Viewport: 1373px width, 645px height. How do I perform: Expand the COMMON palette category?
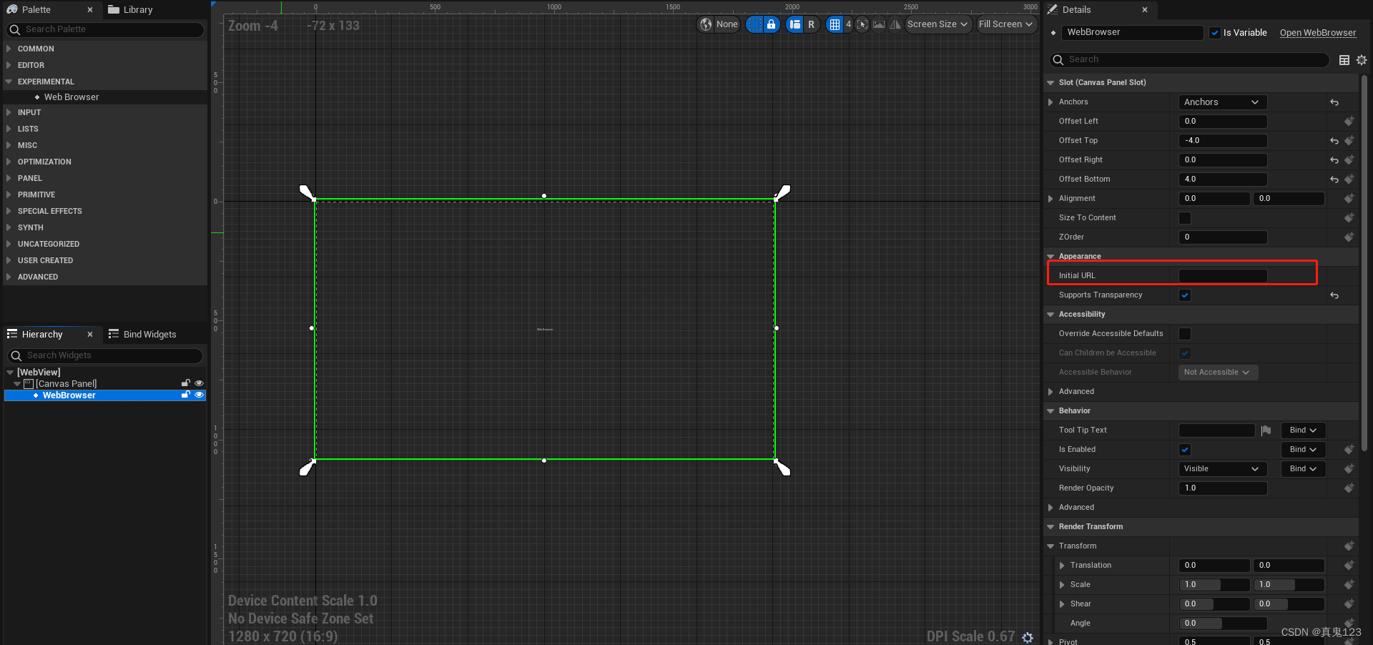point(9,49)
